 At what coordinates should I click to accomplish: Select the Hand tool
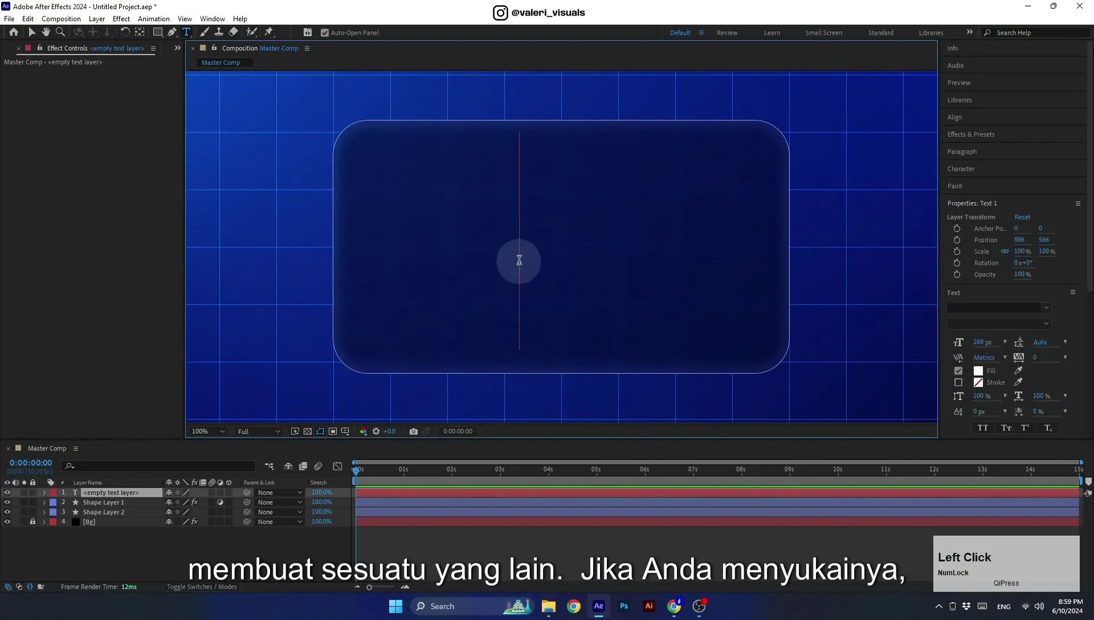pos(46,32)
